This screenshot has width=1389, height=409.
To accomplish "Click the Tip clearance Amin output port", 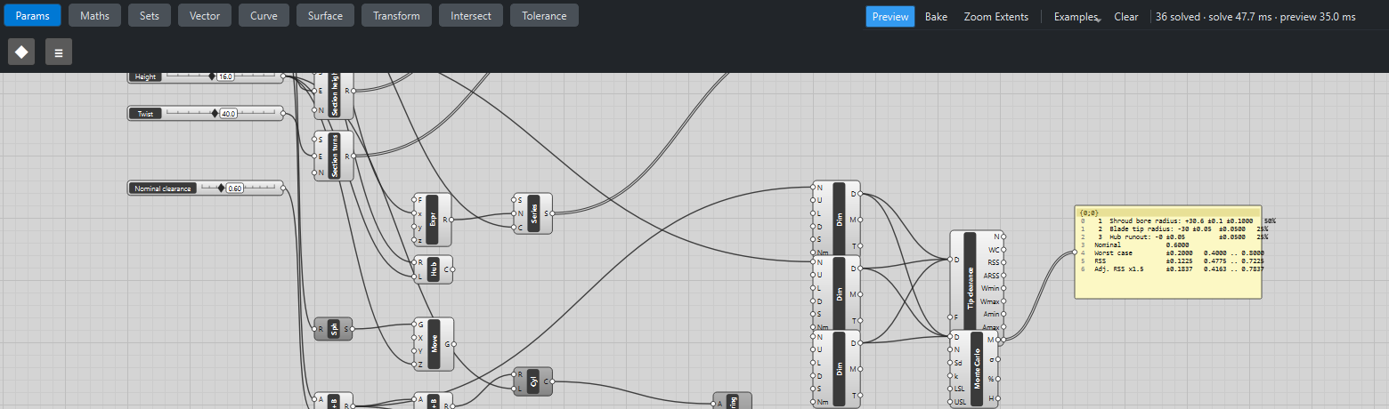I will pos(1003,314).
